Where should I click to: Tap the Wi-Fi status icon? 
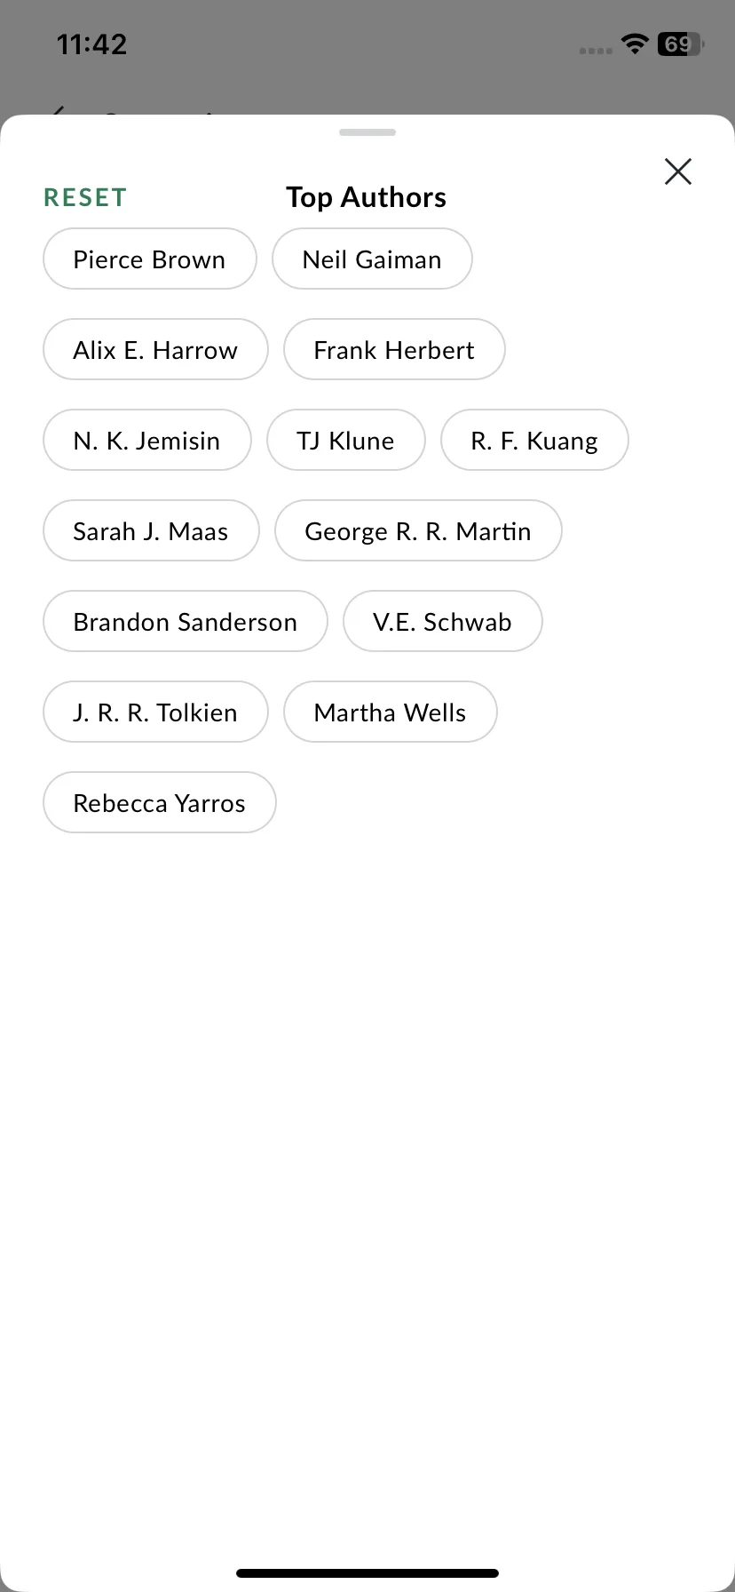click(635, 44)
